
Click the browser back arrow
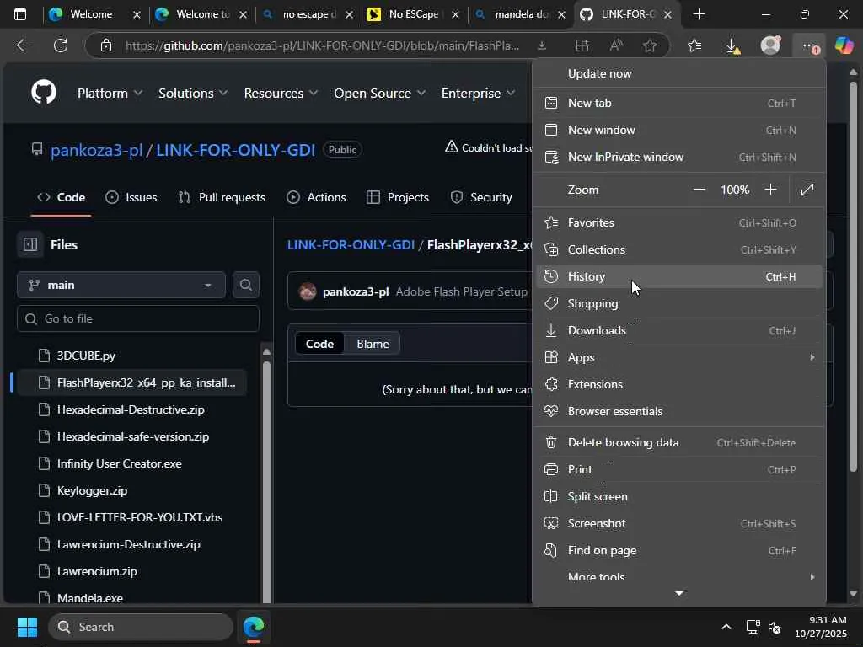click(x=23, y=45)
